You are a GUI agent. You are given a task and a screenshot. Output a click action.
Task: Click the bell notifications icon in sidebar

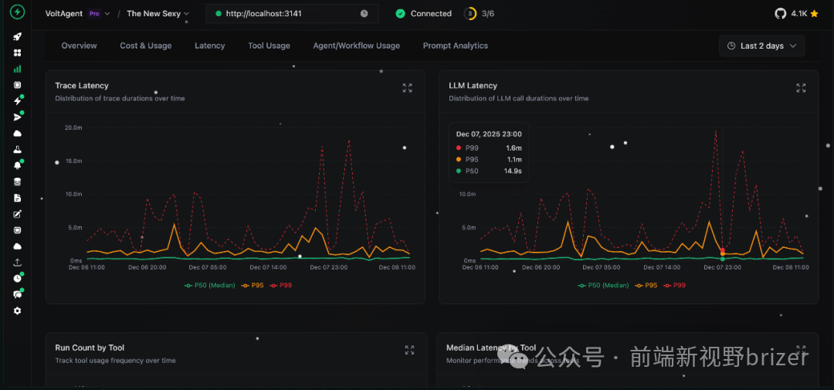pos(17,165)
